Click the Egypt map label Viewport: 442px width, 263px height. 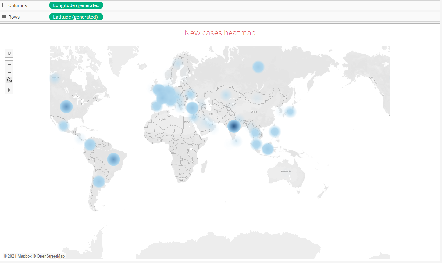point(187,122)
